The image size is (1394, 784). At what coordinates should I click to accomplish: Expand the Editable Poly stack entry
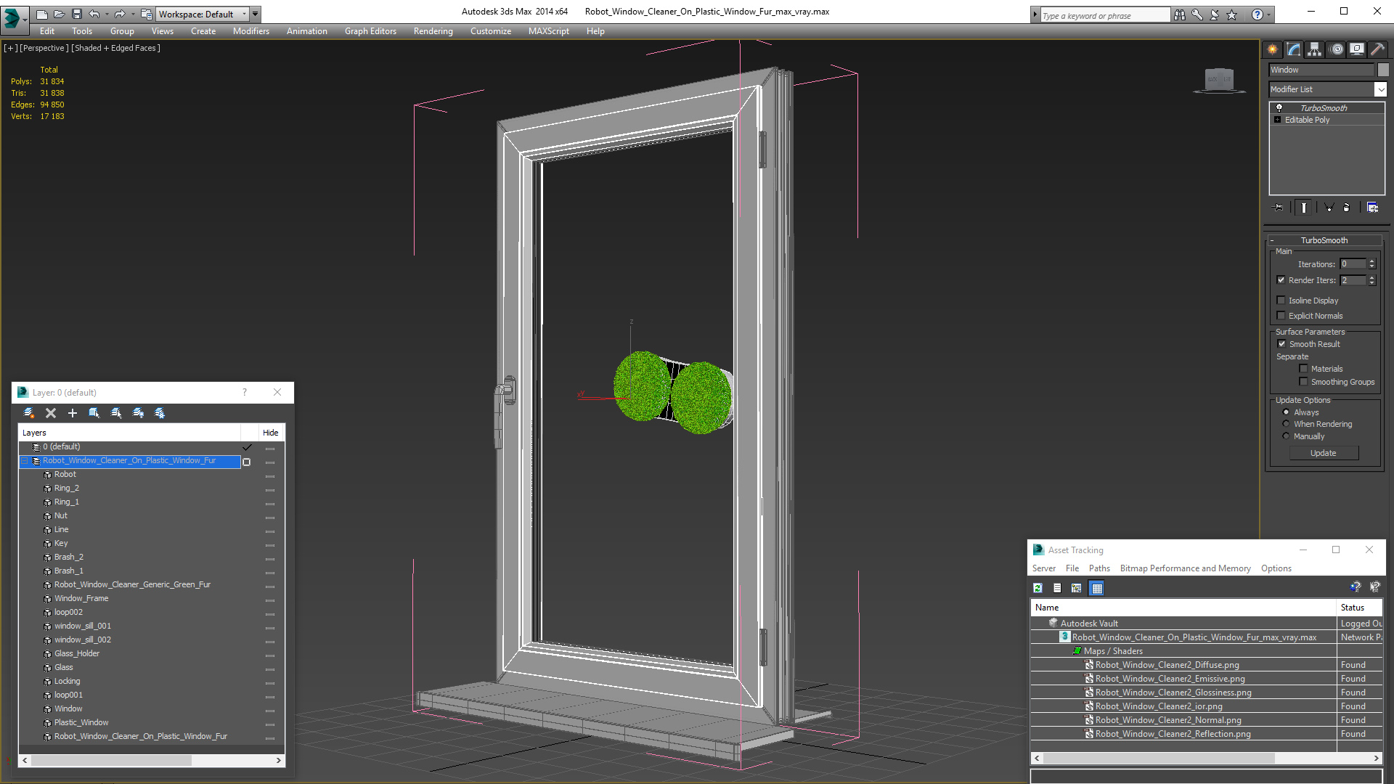pos(1277,120)
